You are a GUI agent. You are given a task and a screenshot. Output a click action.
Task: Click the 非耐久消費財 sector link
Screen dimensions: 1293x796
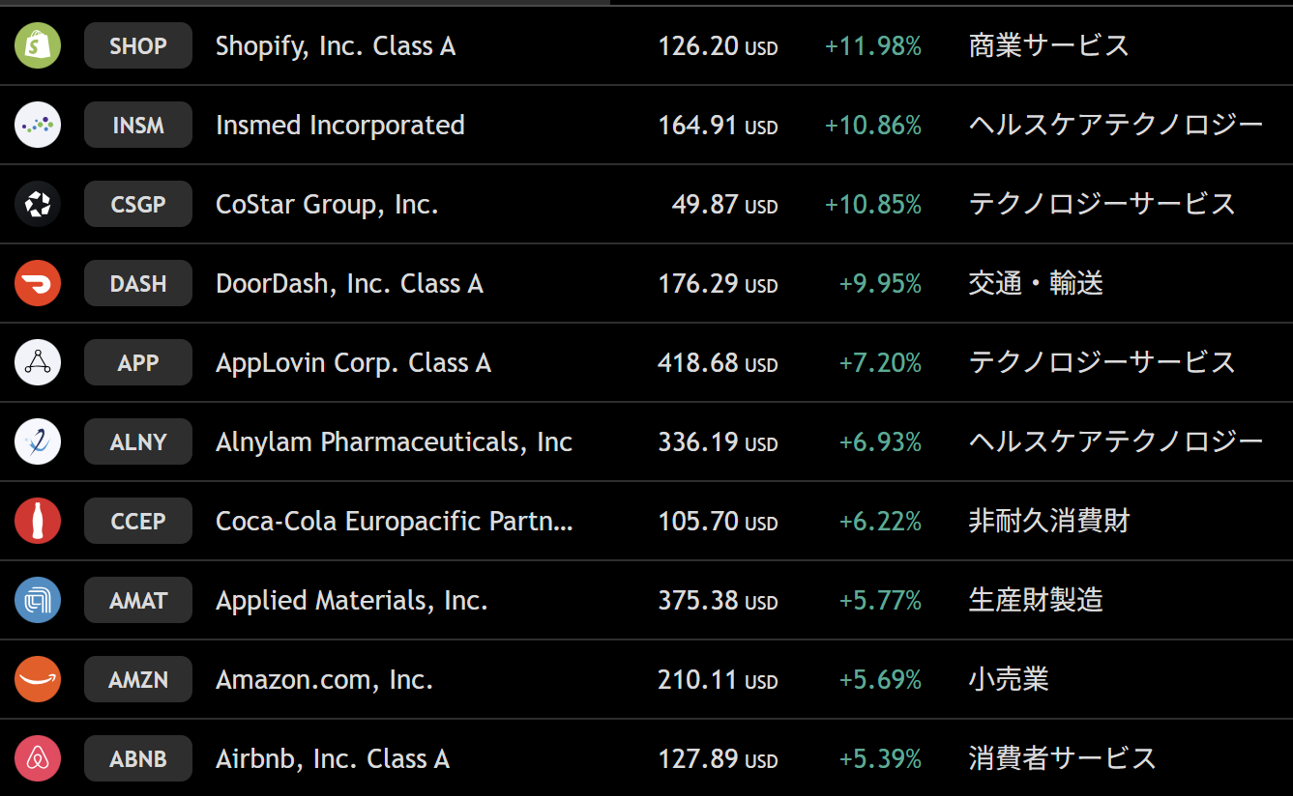[1048, 522]
